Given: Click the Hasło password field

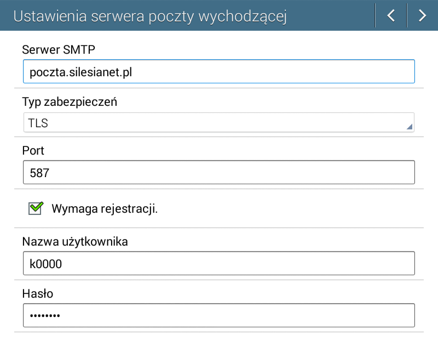Looking at the screenshot, I should coord(218,315).
